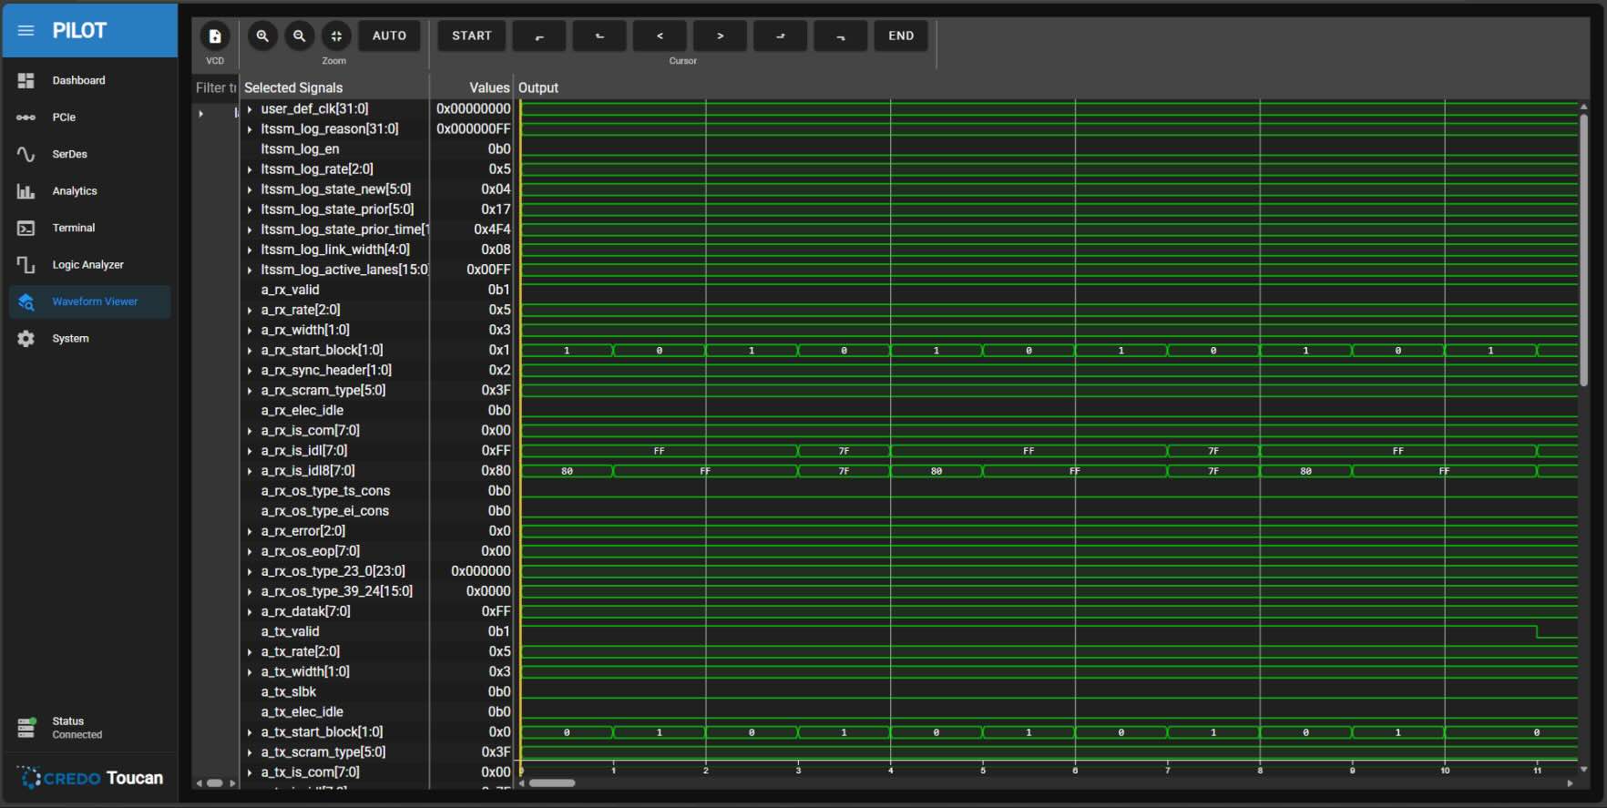Click the waveform horizontal scrollbar thumb

click(552, 783)
